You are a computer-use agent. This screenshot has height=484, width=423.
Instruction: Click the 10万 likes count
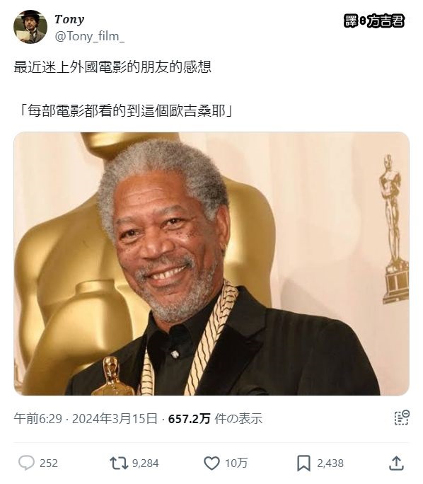[x=236, y=463]
